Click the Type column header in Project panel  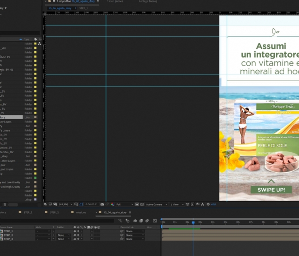pyautogui.click(x=27, y=39)
